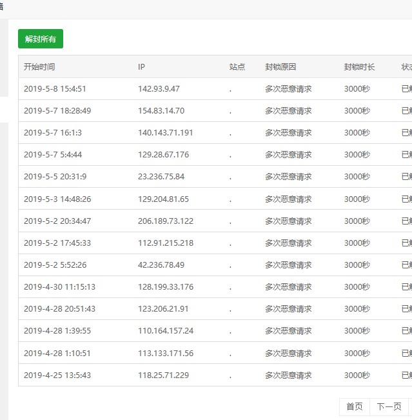Click start time 2019-5-2 20:34:47
The width and height of the screenshot is (412, 420).
pyautogui.click(x=57, y=221)
